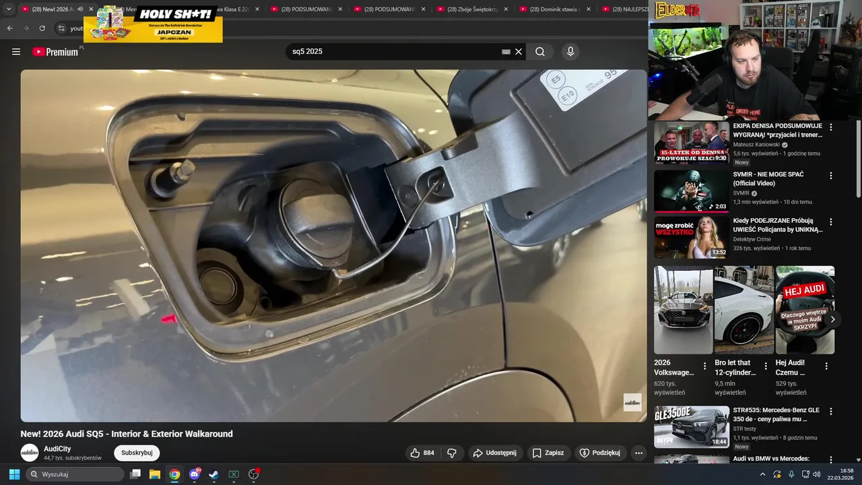Open EKIPA DENISA video thumbnail
The height and width of the screenshot is (485, 862).
pos(692,142)
